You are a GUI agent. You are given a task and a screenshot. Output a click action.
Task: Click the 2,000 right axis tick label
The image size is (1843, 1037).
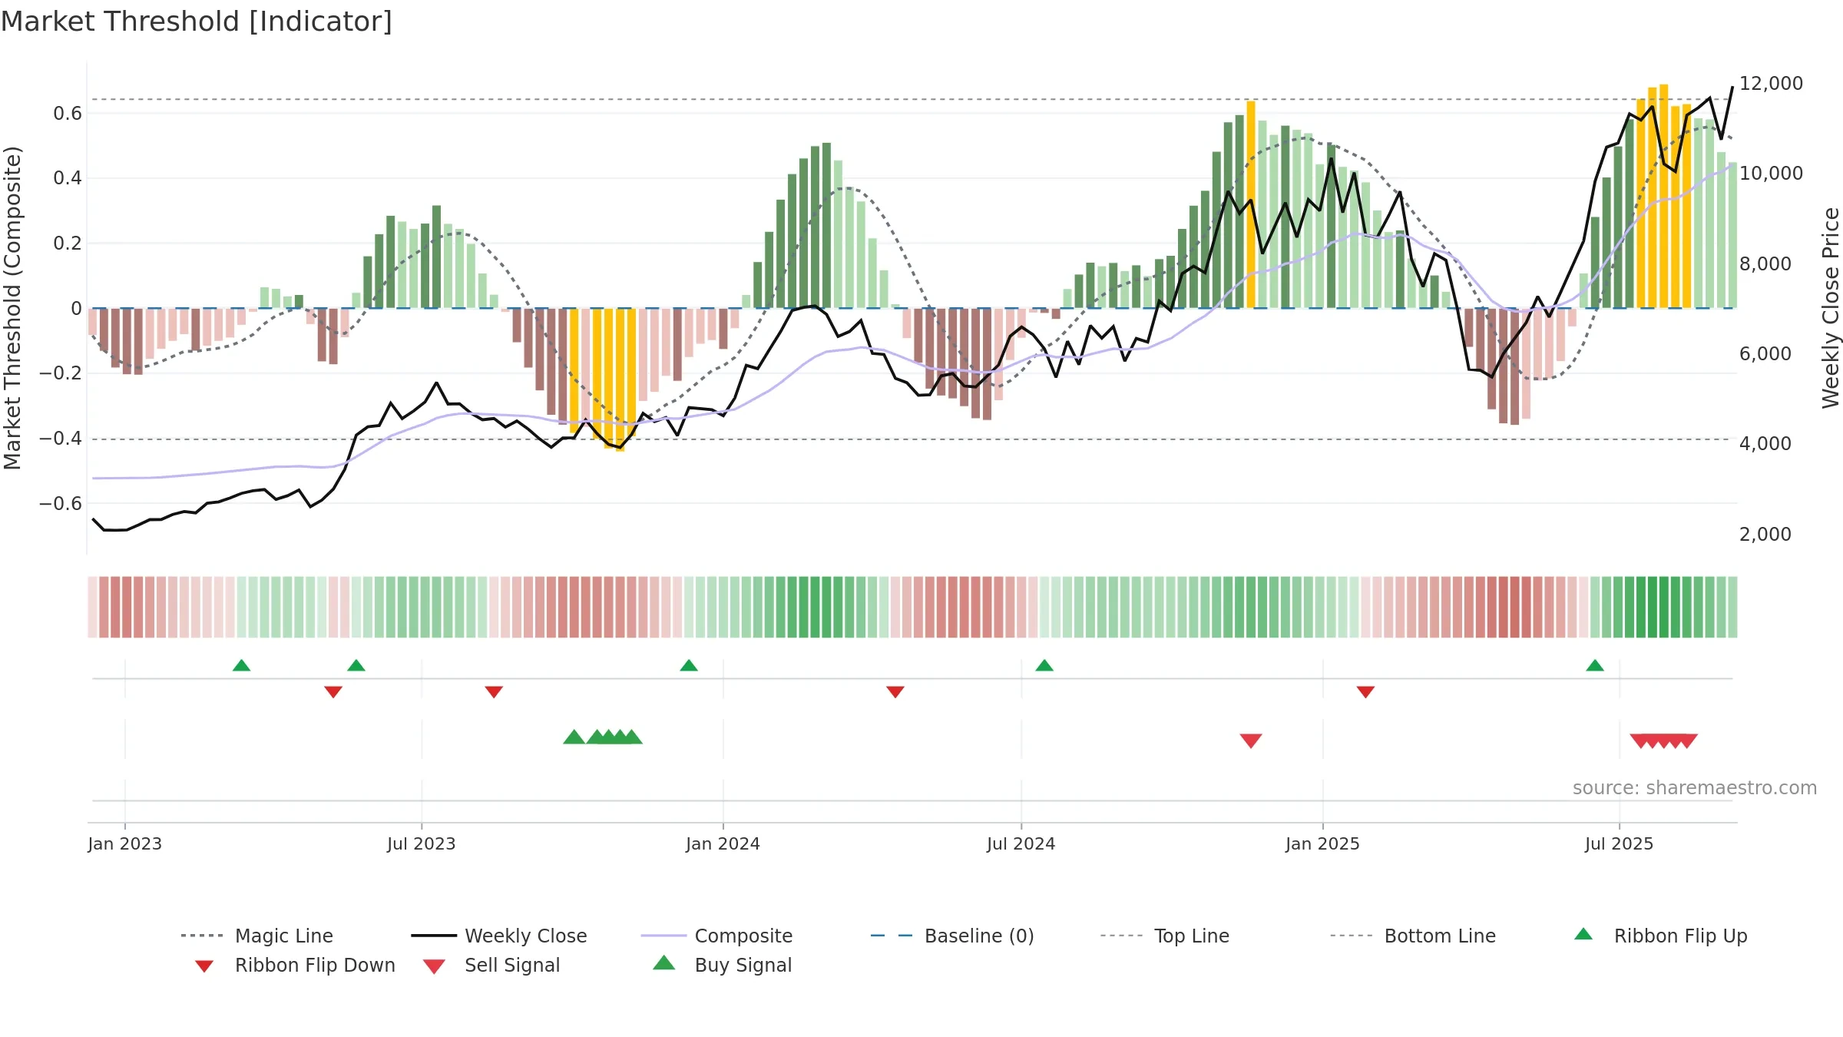1765,534
